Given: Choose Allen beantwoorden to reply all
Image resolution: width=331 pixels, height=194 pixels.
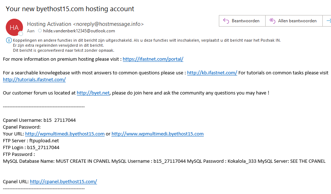Looking at the screenshot, I should click(x=294, y=21).
